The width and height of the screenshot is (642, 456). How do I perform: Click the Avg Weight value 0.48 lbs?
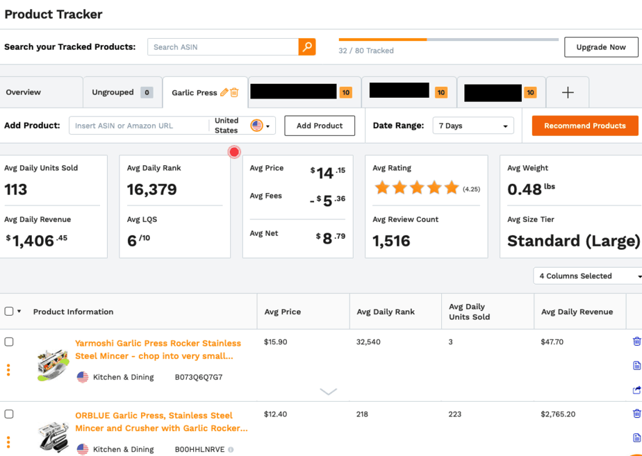click(x=531, y=189)
